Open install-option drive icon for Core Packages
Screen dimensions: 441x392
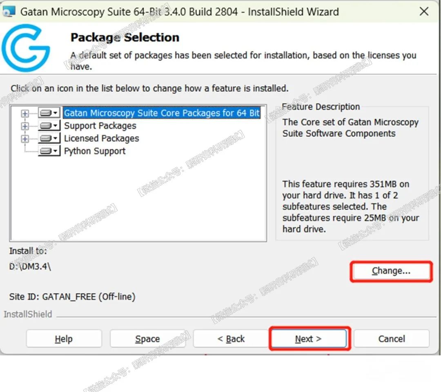coord(49,113)
